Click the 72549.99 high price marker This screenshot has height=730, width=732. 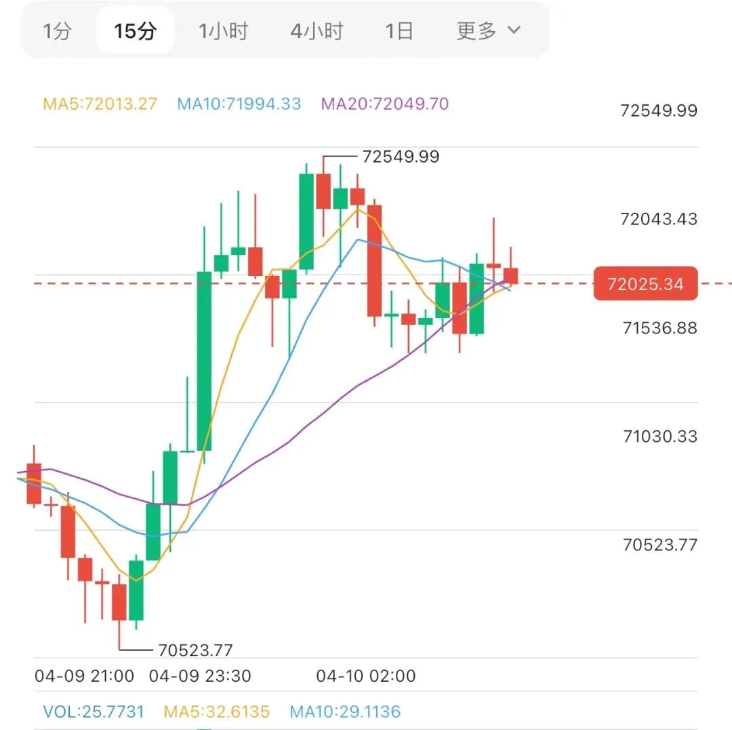coord(401,157)
